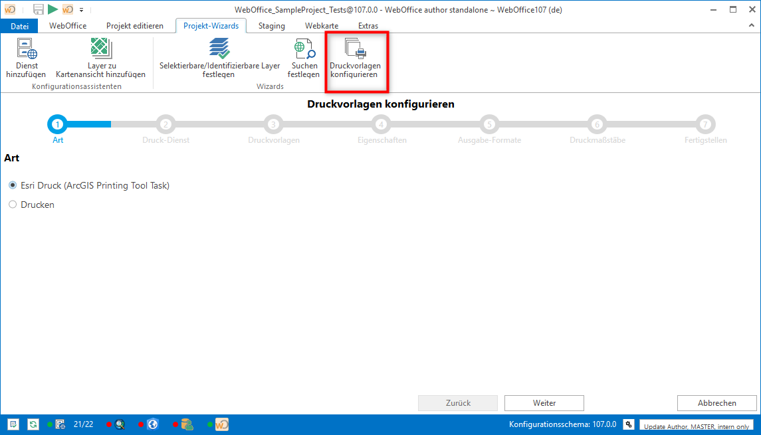The image size is (761, 435).
Task: Click the icon next to Konfigurationsschema 107.0.0
Action: tap(629, 425)
